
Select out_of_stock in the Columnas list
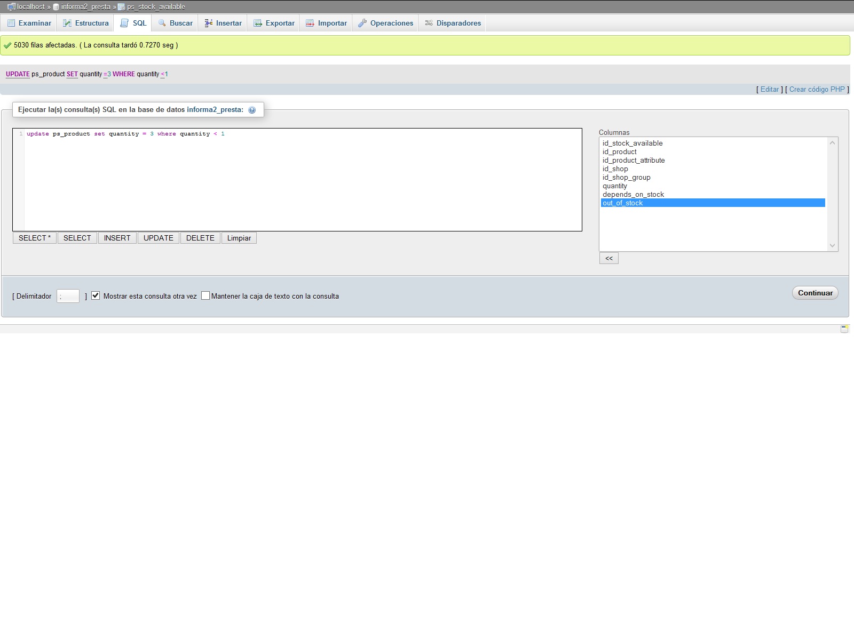pyautogui.click(x=713, y=203)
